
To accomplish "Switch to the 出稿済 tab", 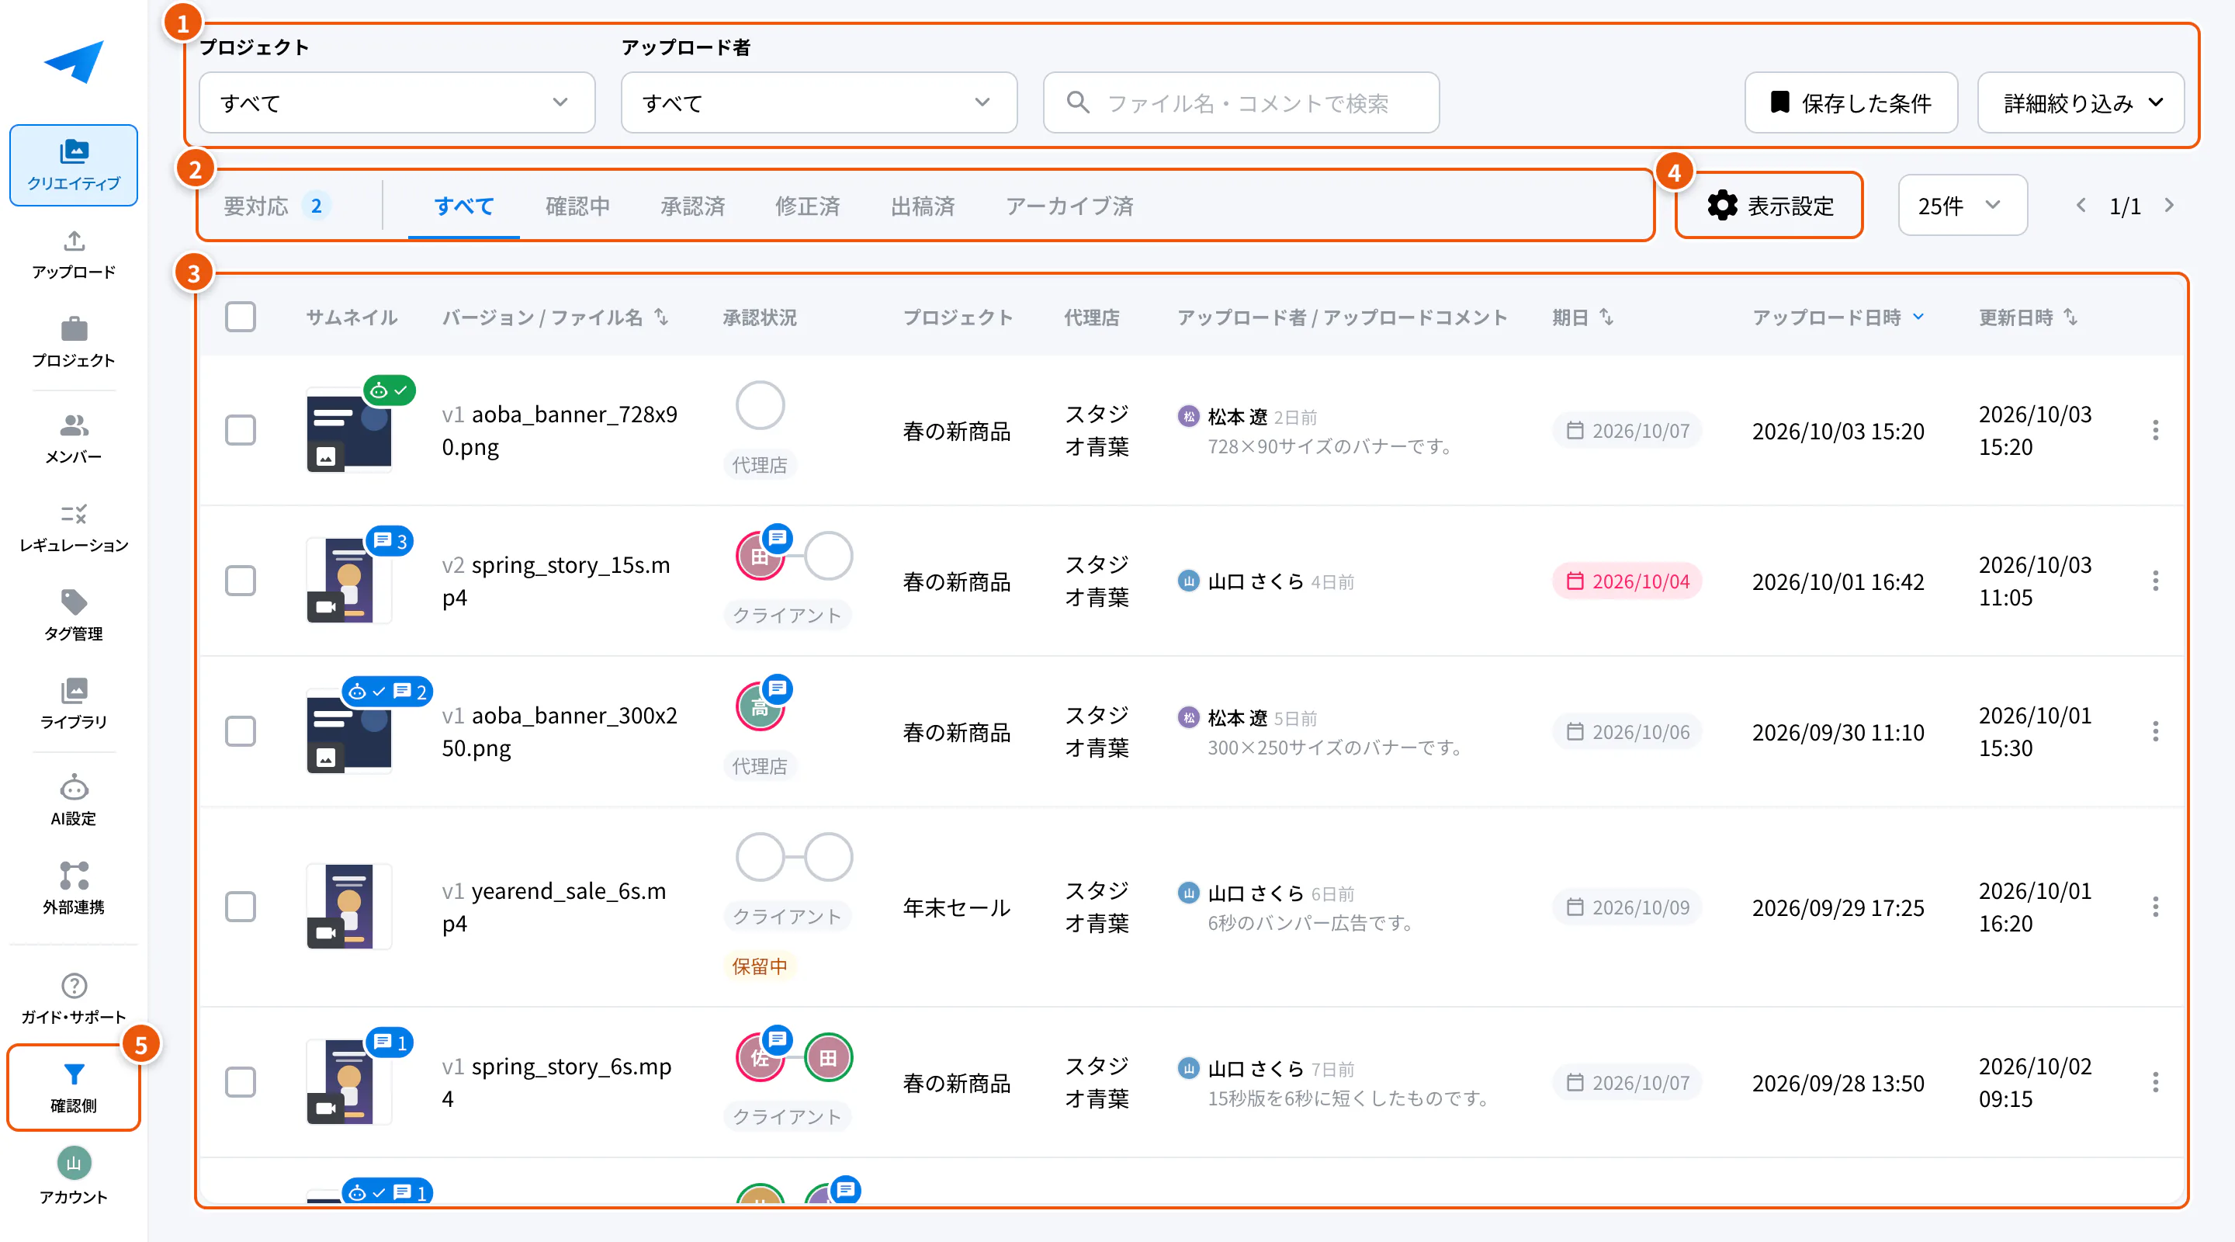I will 922,206.
